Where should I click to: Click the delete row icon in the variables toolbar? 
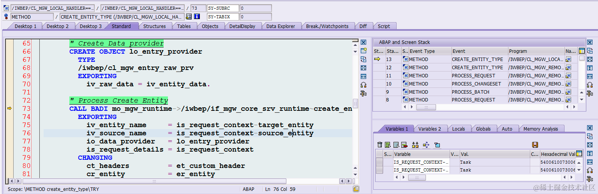404,145
